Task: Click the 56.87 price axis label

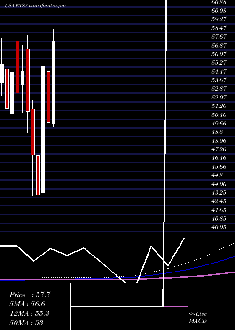Action: pyautogui.click(x=219, y=45)
